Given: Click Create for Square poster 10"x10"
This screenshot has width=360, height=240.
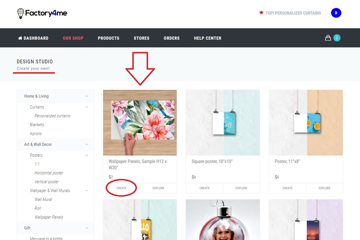Looking at the screenshot, I should click(204, 188).
